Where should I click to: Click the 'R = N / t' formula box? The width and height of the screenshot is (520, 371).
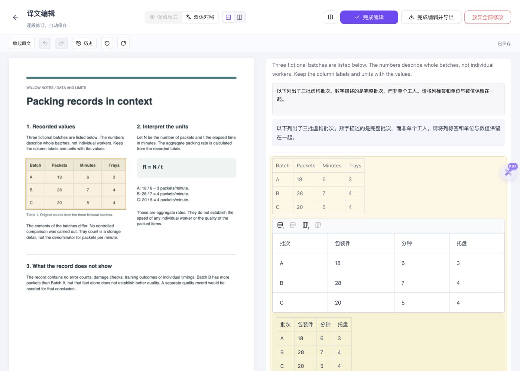(186, 167)
